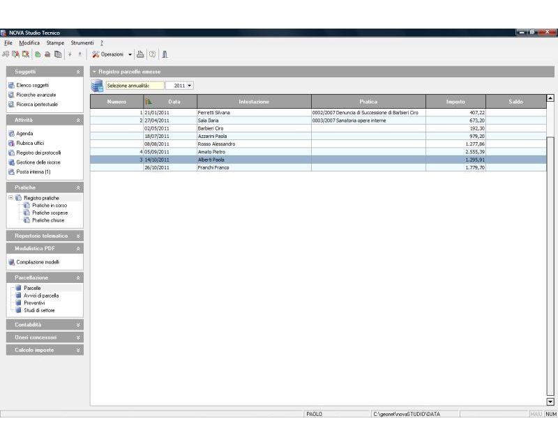
Task: Click the Preventivi icon
Action: point(19,303)
